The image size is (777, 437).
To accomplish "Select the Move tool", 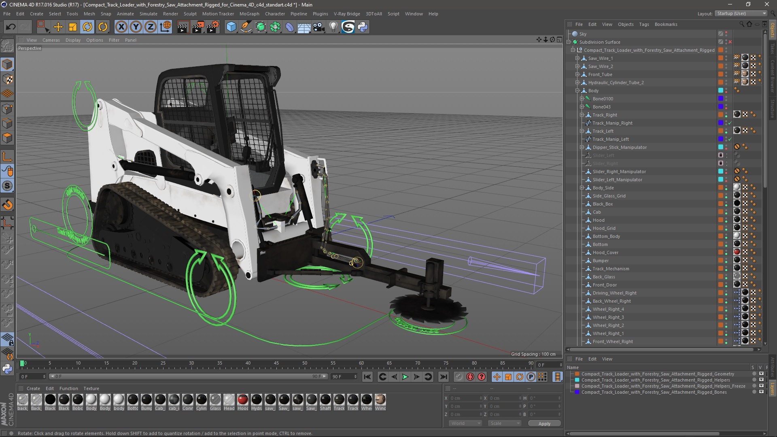I will click(58, 27).
